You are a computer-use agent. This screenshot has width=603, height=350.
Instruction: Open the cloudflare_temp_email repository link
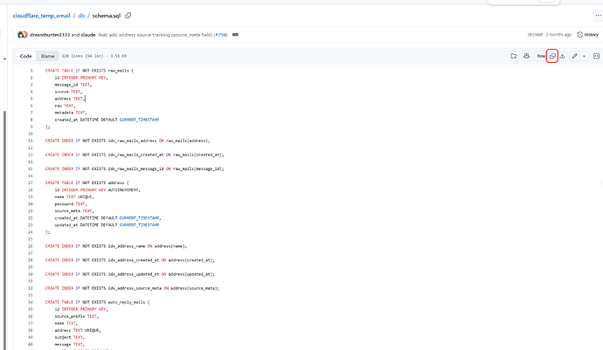[41, 16]
